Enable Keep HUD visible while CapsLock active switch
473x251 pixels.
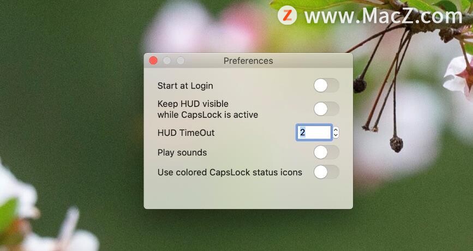coord(326,109)
